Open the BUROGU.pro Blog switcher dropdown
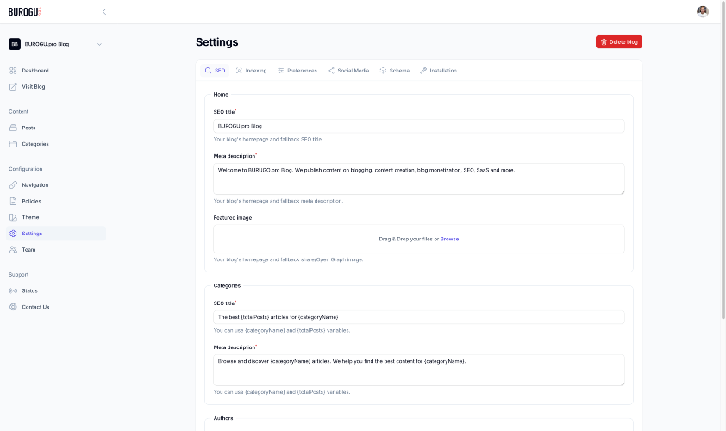Screen dimensions: 726x431 [55, 44]
